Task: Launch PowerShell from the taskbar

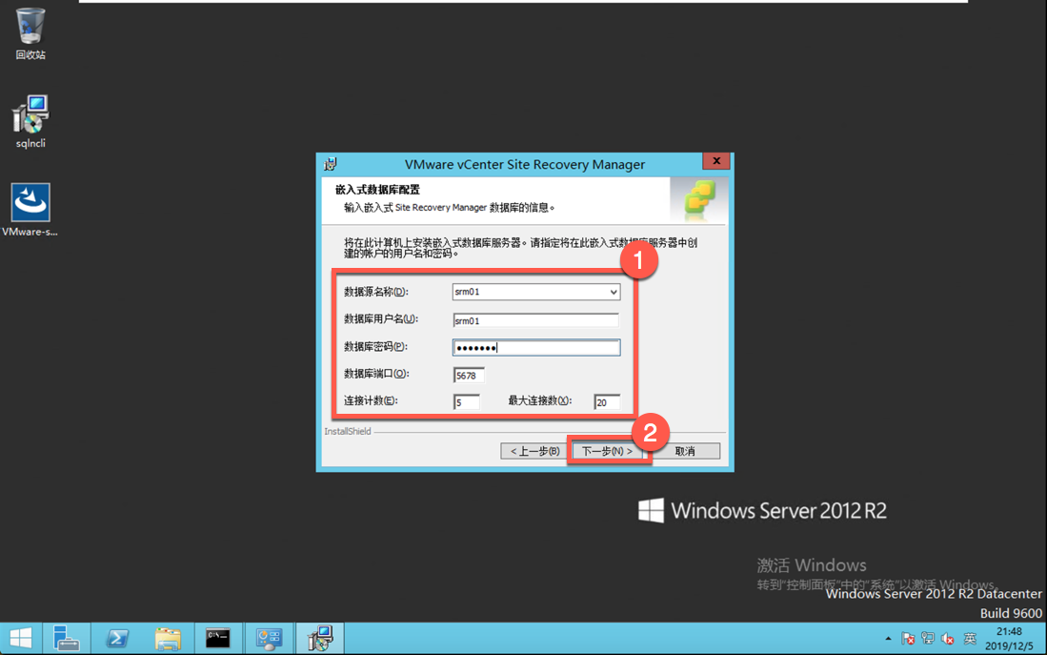Action: tap(117, 638)
